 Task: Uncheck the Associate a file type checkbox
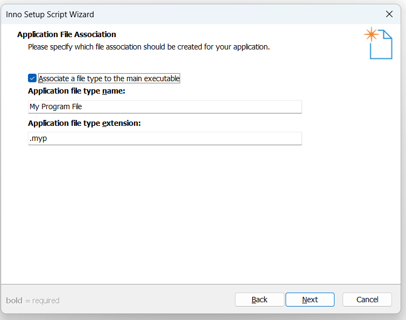(x=32, y=78)
